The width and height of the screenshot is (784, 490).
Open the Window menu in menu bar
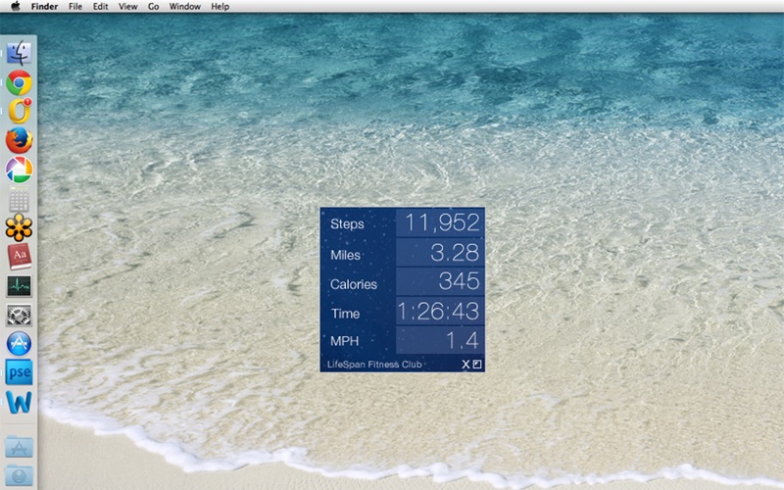[x=184, y=7]
